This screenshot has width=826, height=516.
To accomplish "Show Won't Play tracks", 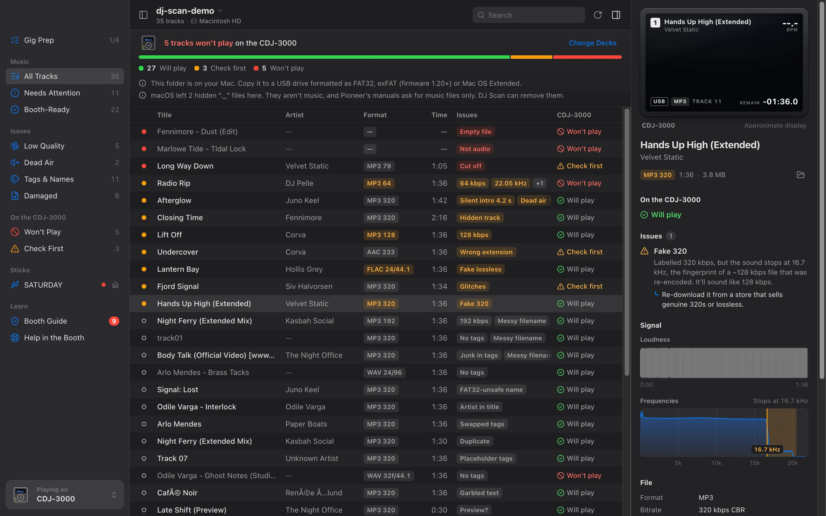I will point(65,232).
